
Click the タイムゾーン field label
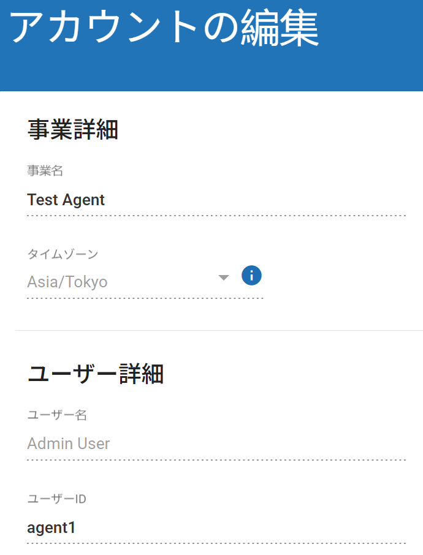coord(63,254)
